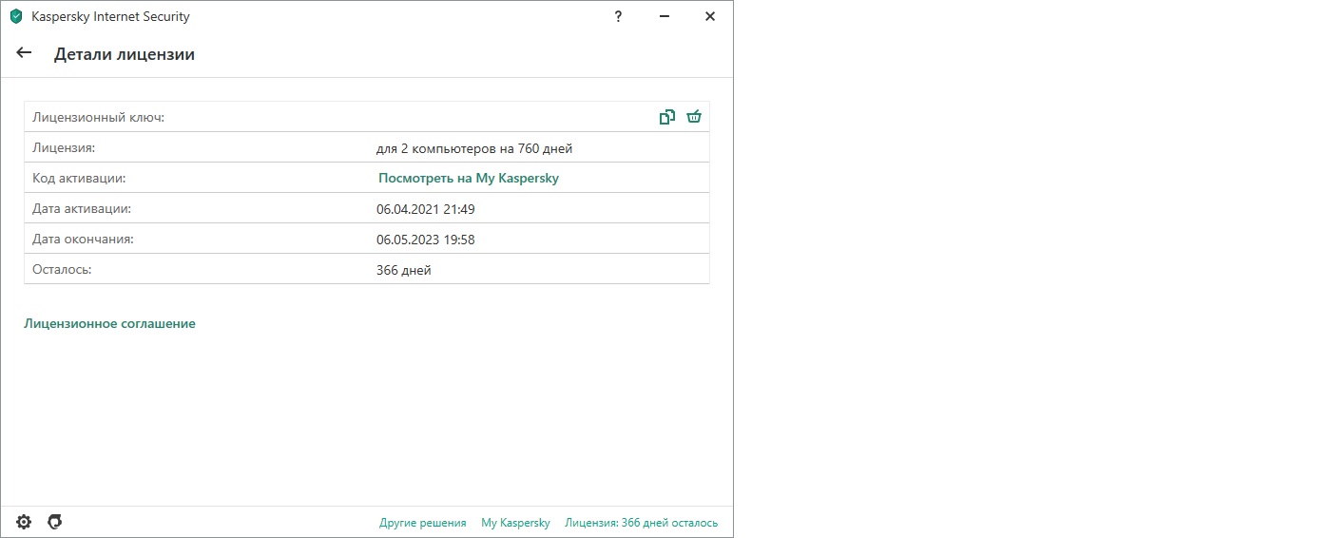
Task: Click the 'Дата активации:' label
Action: point(82,208)
